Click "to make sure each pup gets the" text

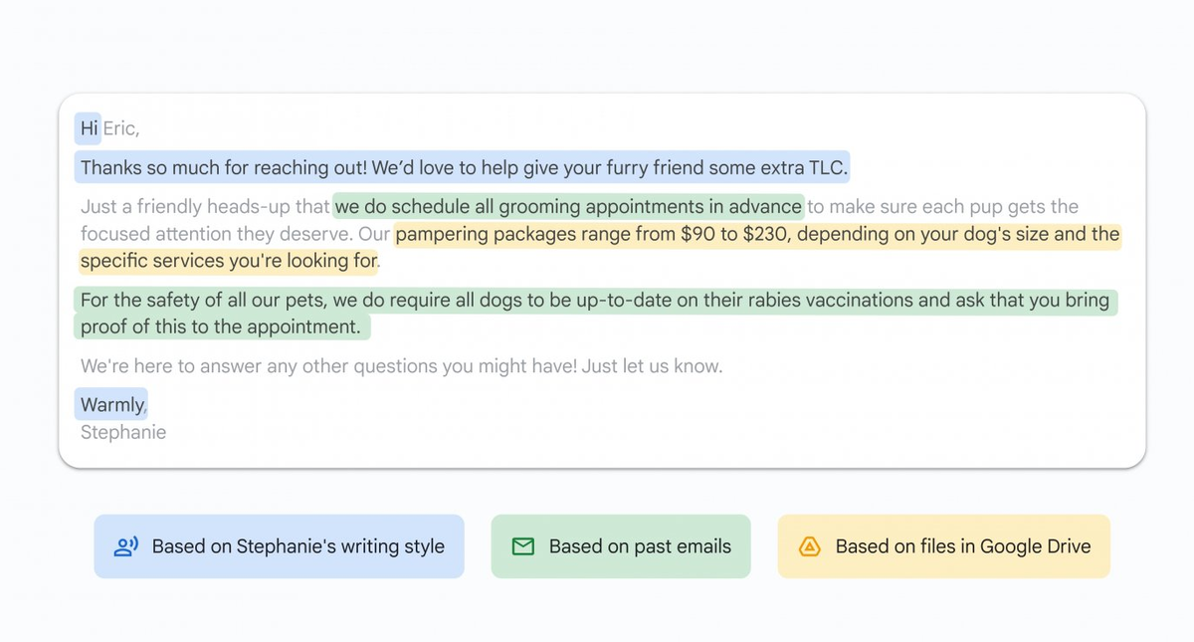pos(942,207)
